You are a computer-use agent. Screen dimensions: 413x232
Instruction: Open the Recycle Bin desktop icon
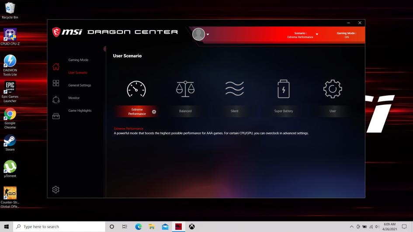[x=10, y=11]
